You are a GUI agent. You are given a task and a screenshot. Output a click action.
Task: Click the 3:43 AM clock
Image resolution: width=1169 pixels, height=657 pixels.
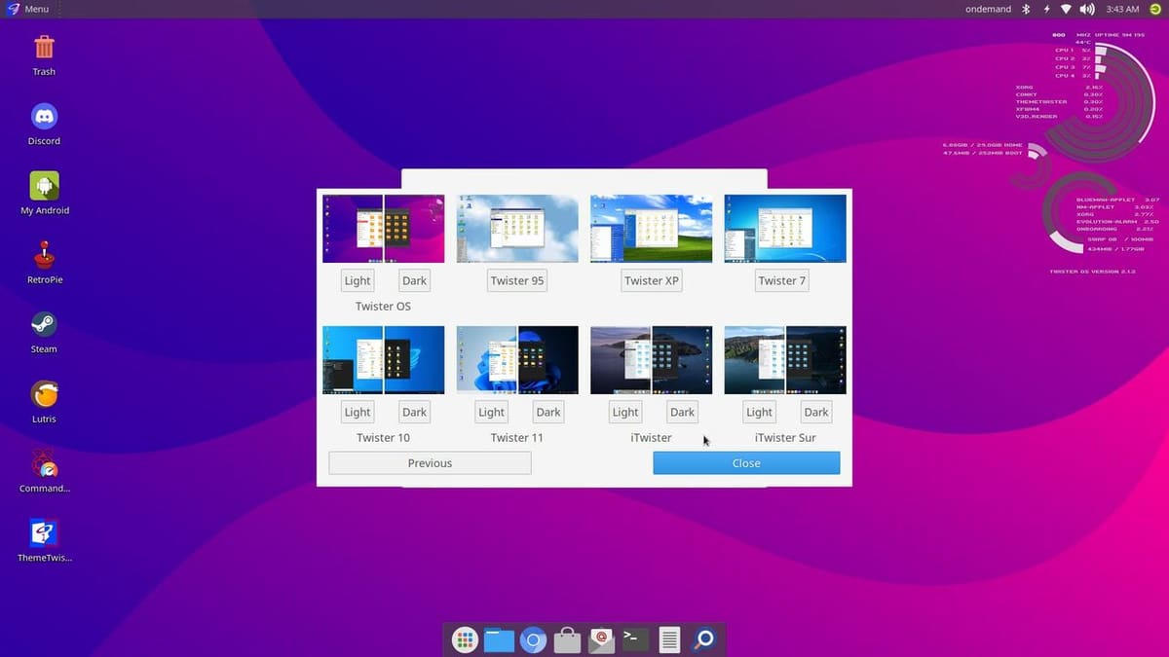pyautogui.click(x=1122, y=9)
